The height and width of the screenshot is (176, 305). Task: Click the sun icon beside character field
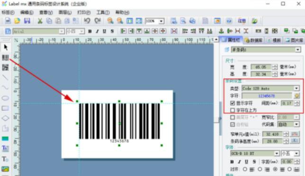click(296, 96)
